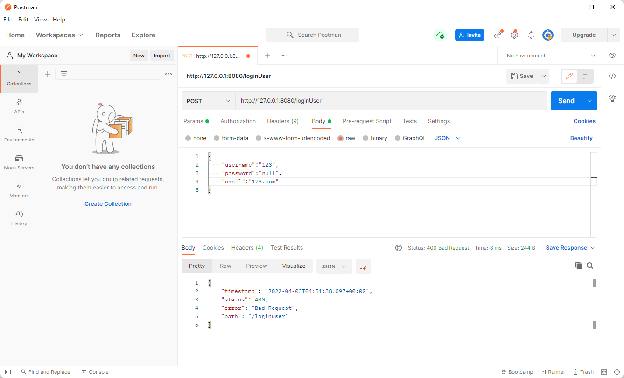
Task: Click the Send button
Action: (x=566, y=101)
